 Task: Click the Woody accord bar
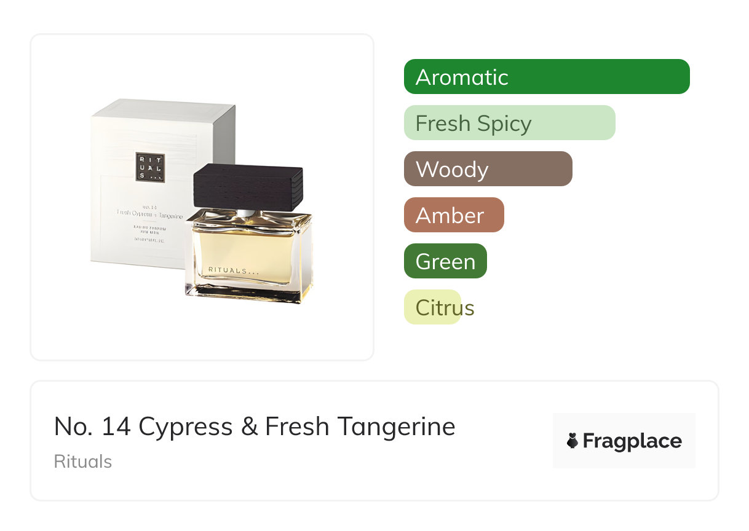coord(488,169)
